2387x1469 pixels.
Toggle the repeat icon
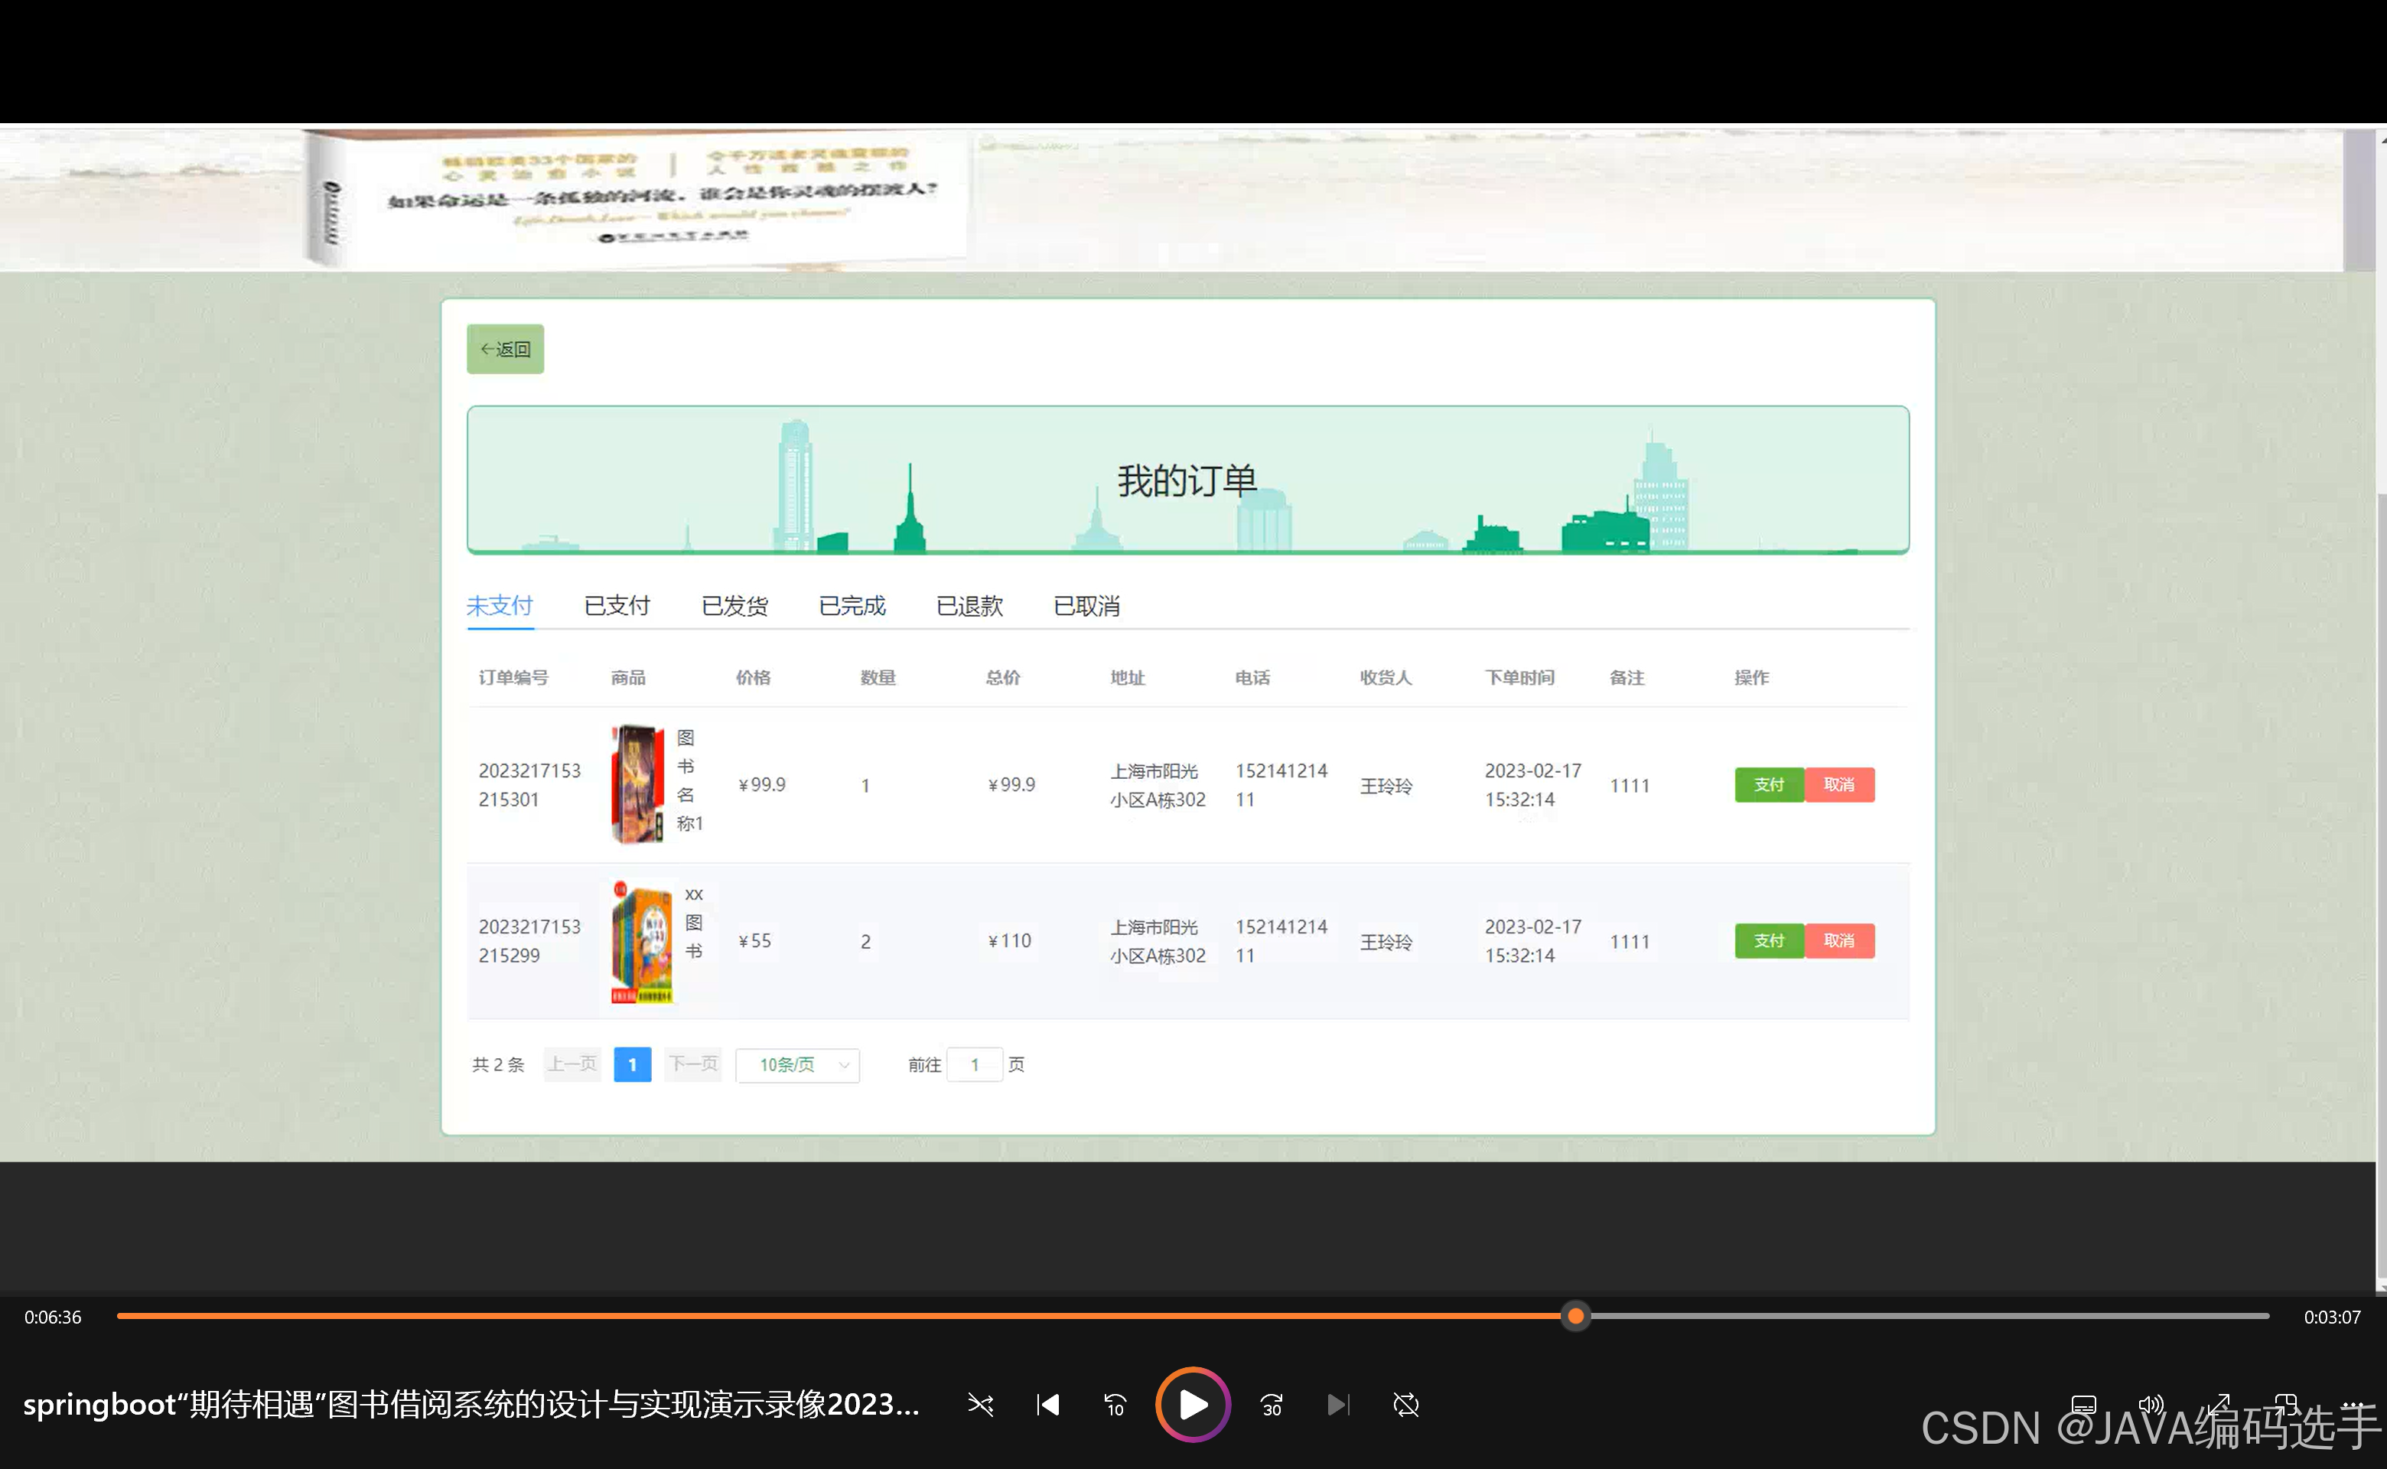click(x=1405, y=1405)
